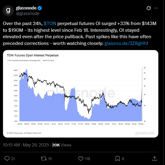Open the glassno.de/3Z8gHhf link

tap(126, 43)
